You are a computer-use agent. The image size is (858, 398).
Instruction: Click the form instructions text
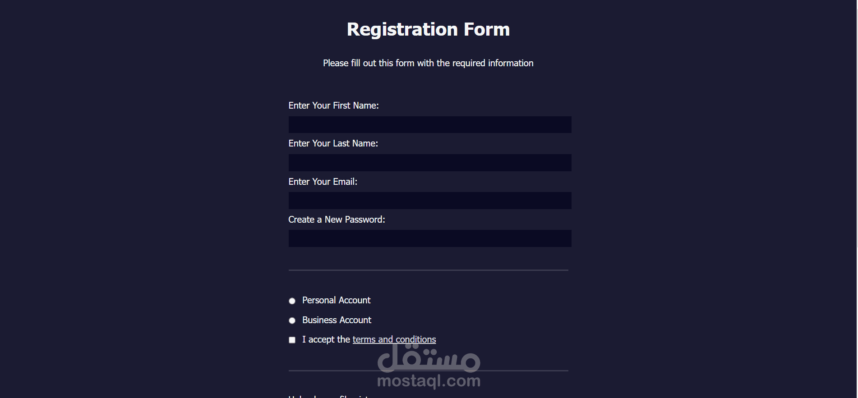tap(428, 63)
